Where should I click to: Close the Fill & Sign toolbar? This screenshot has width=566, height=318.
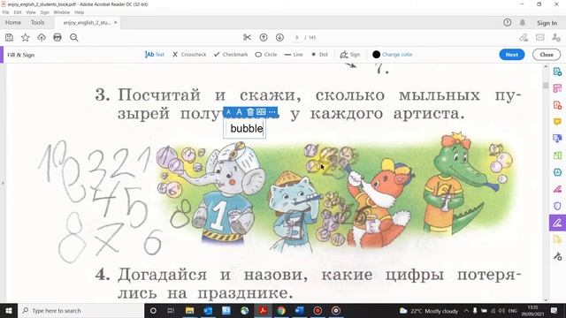(547, 55)
